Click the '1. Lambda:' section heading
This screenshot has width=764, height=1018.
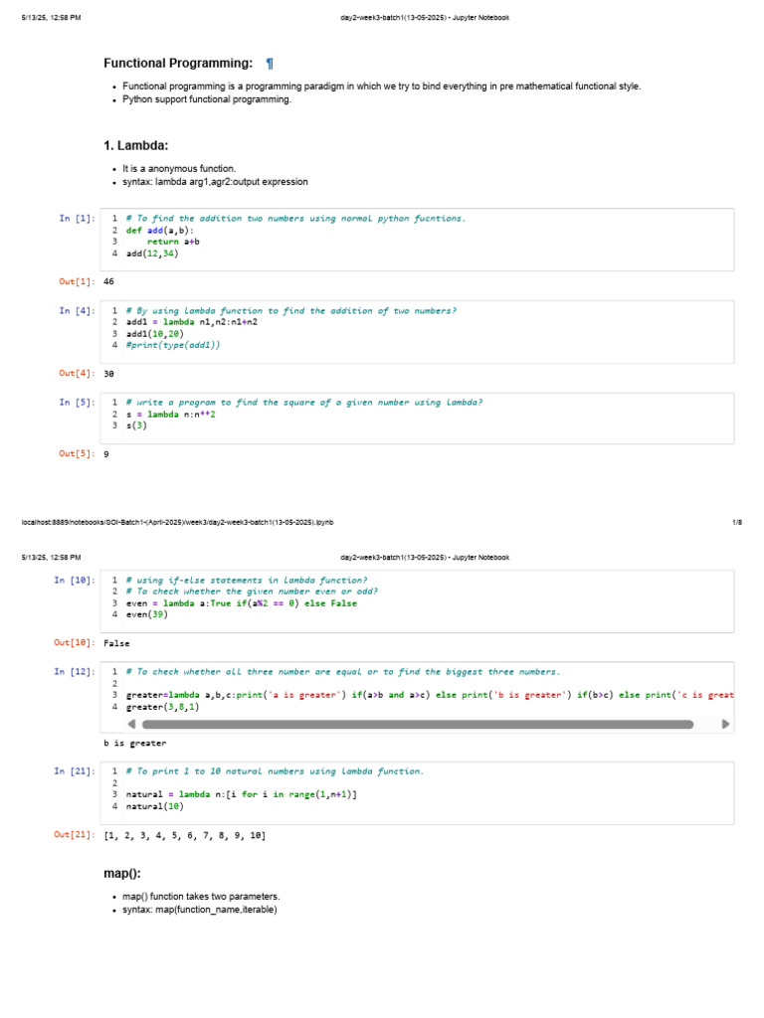click(135, 146)
